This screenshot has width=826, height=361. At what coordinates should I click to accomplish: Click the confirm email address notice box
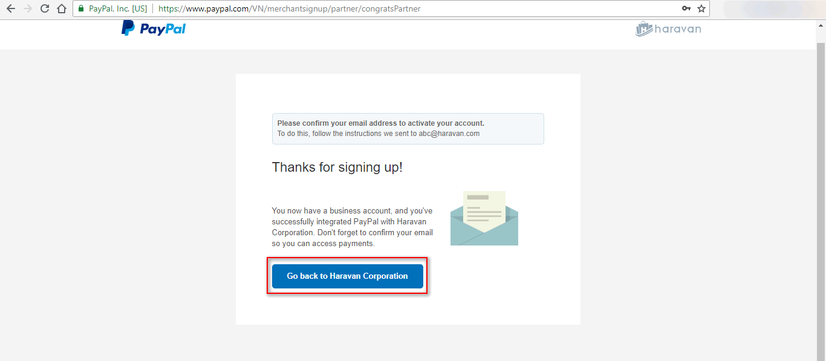[x=408, y=129]
